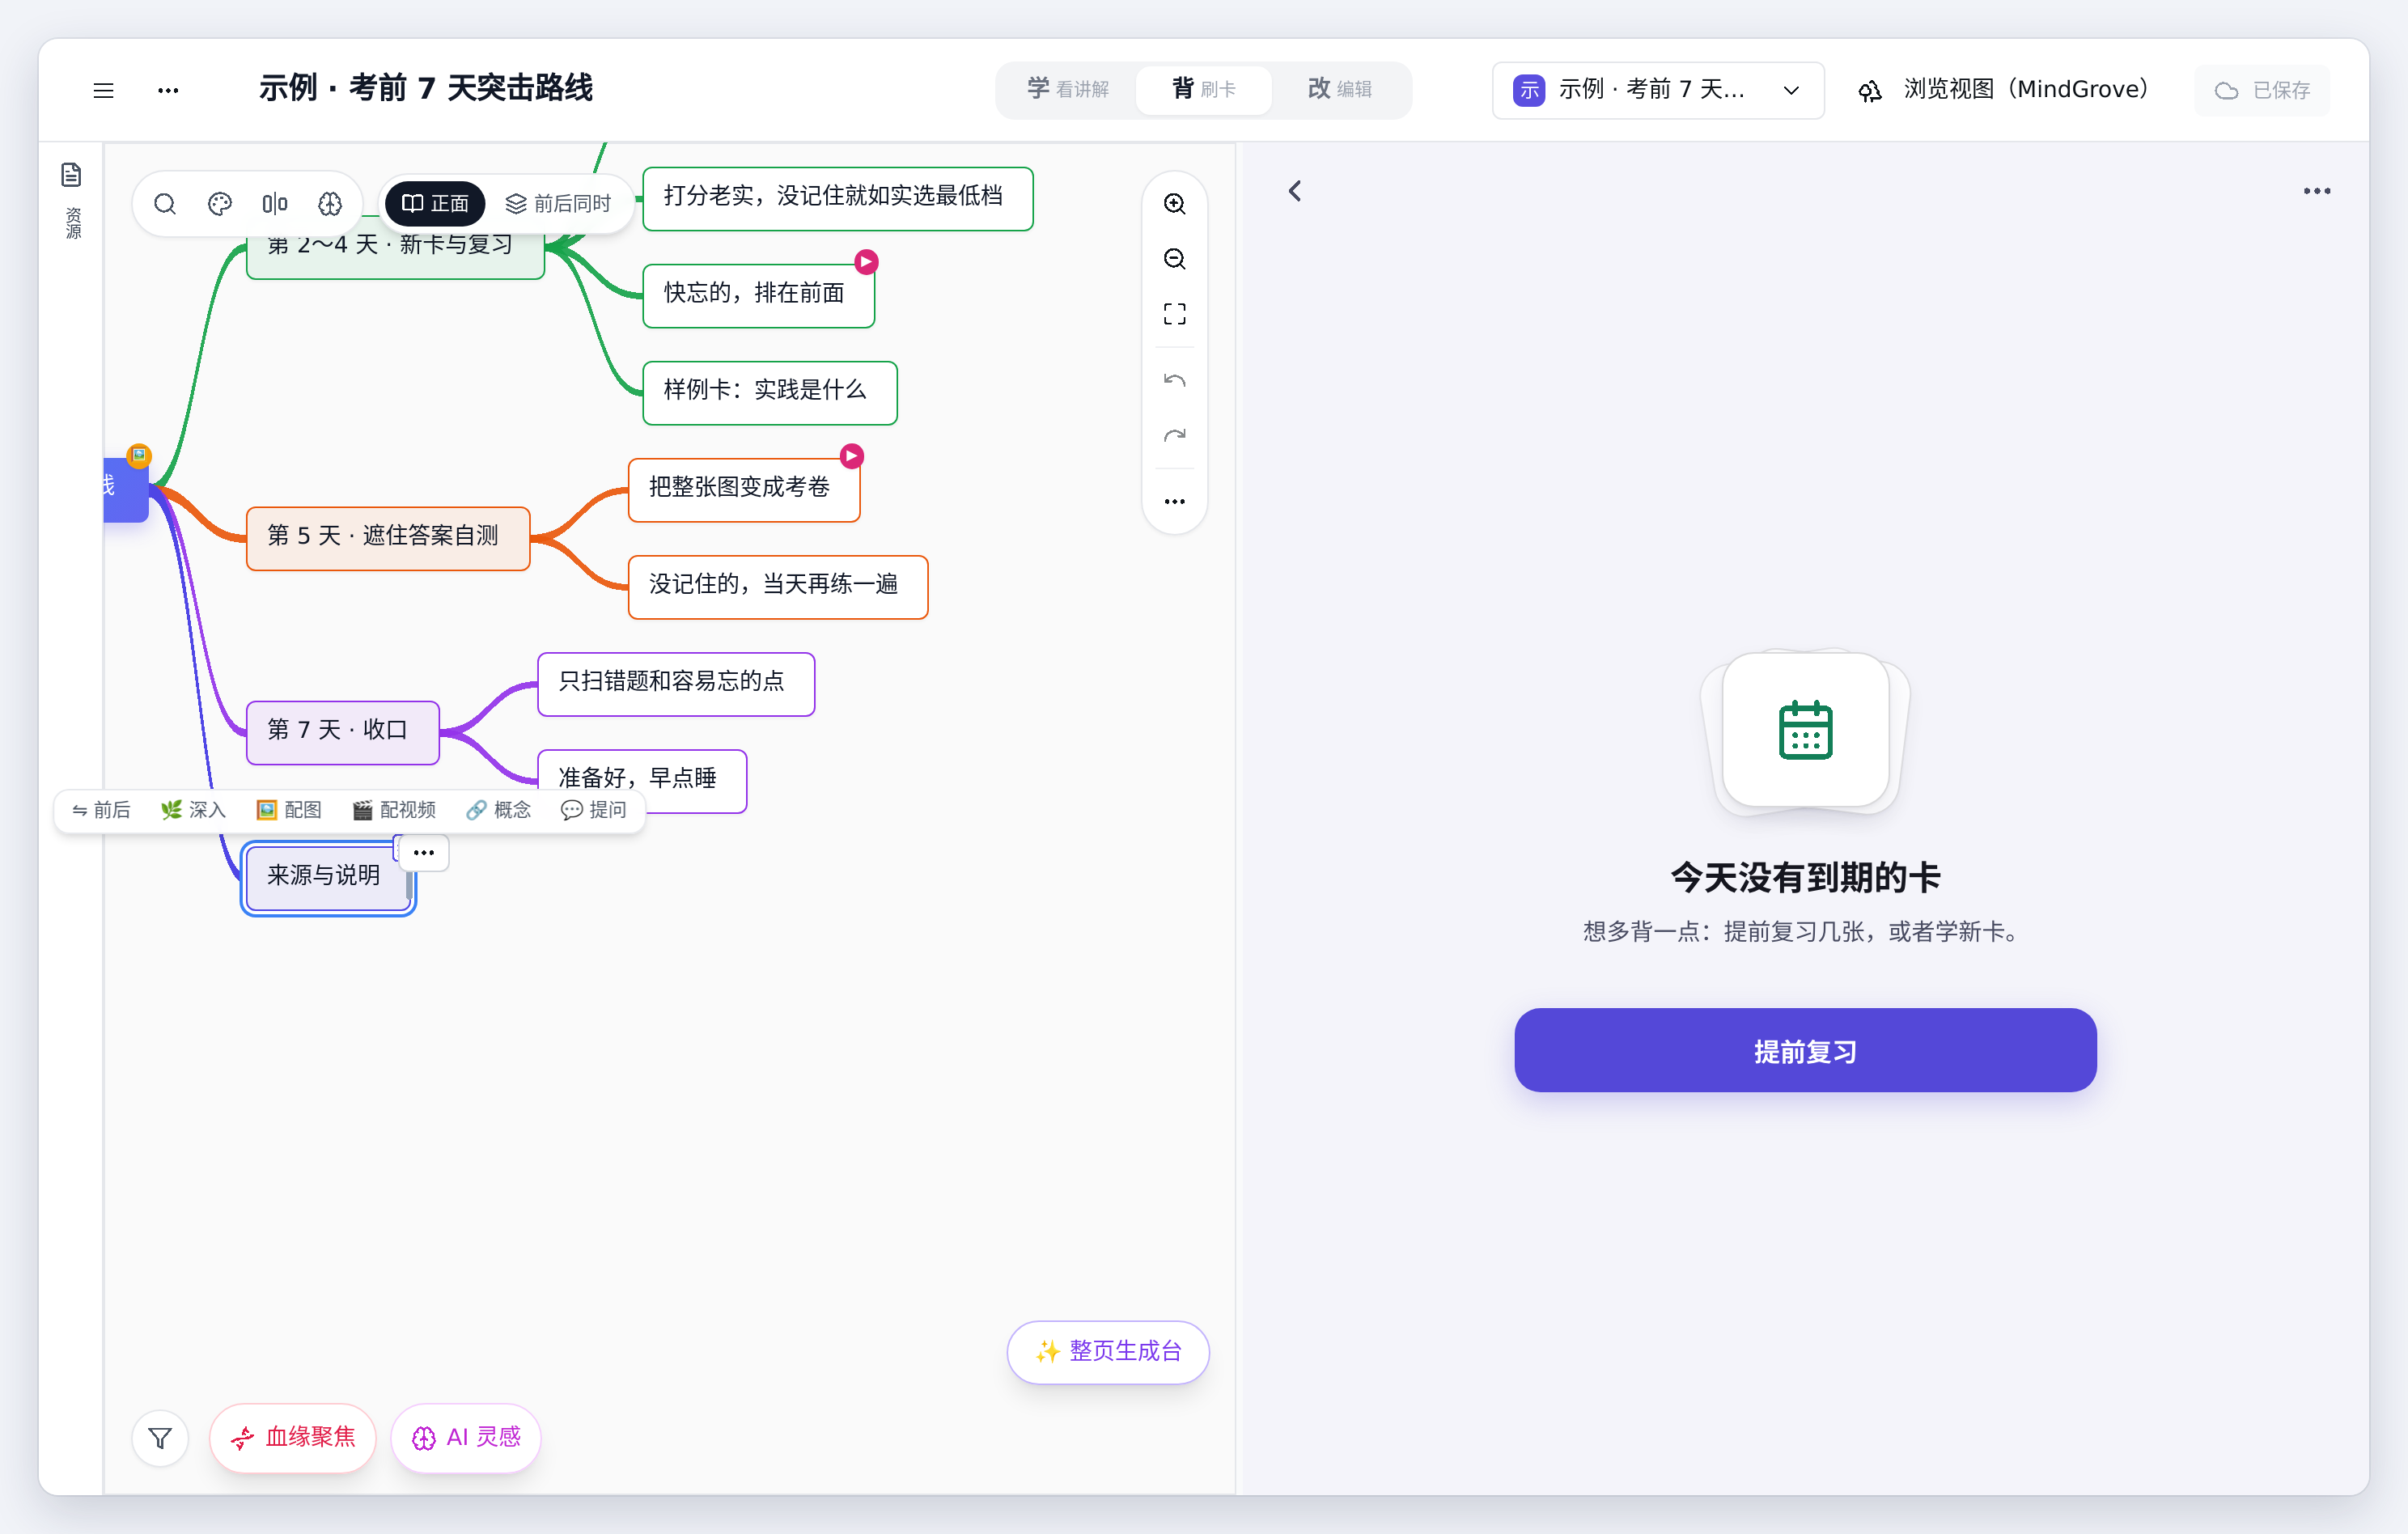Screen dimensions: 2408x1534
Task: Toggle 前后同时 both sides view
Action: tap(558, 204)
